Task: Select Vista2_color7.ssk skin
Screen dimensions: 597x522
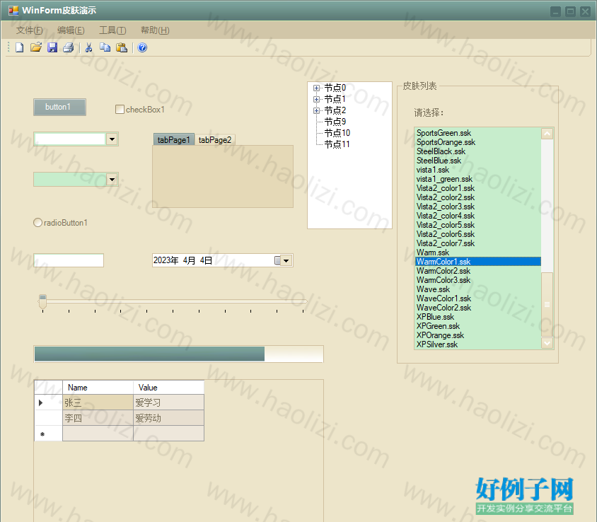Action: tap(478, 243)
